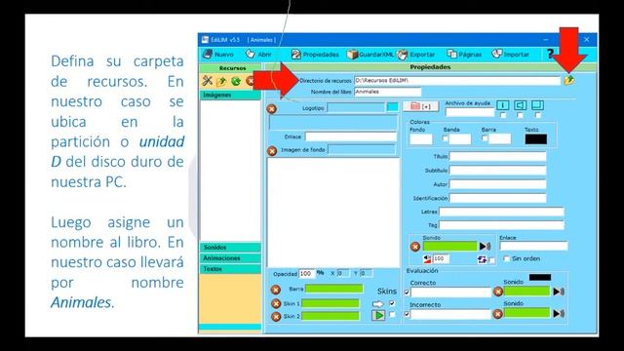Screen dimensions: 624x351
Task: Remove the book Sonido with red X
Action: coord(415,247)
